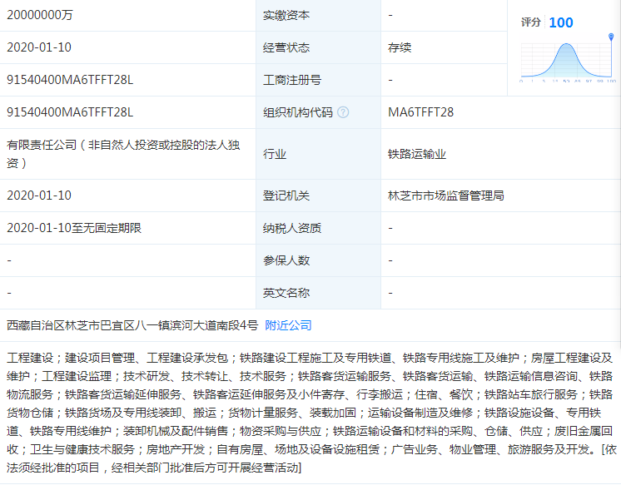The width and height of the screenshot is (621, 490).
Task: Click the 工商注册号 field label
Action: 292,80
